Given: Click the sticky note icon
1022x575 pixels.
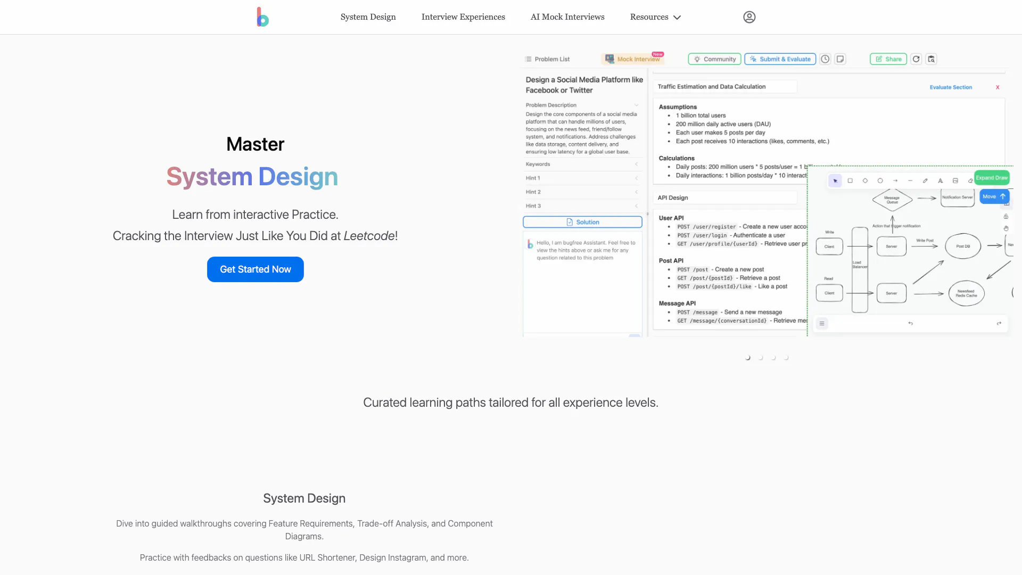Looking at the screenshot, I should click(840, 59).
